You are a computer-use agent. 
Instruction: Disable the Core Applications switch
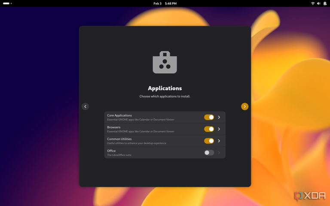[x=209, y=117]
